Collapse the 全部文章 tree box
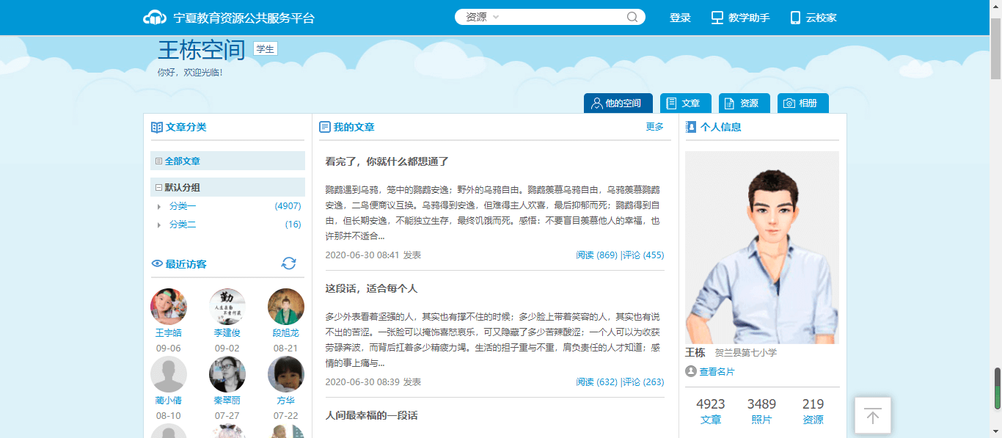 click(158, 161)
